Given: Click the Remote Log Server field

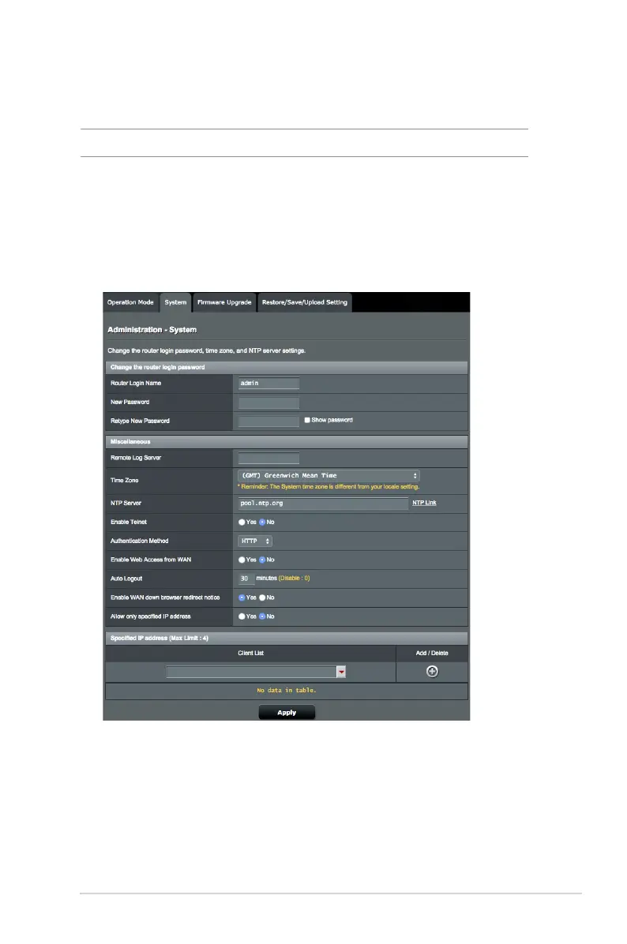Looking at the screenshot, I should [268, 458].
